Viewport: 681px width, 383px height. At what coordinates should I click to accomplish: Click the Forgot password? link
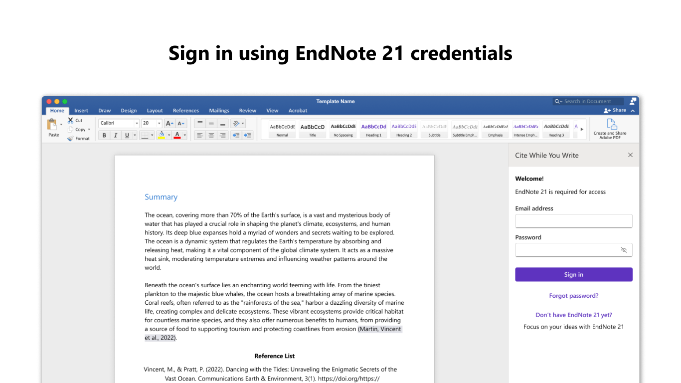574,296
